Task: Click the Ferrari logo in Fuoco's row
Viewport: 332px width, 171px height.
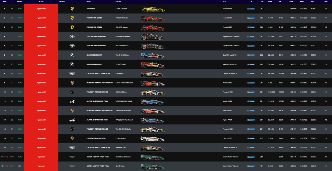Action: pos(72,18)
